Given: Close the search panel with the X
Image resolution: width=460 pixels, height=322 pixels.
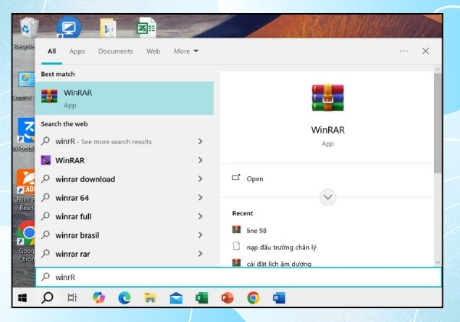Looking at the screenshot, I should (x=426, y=51).
